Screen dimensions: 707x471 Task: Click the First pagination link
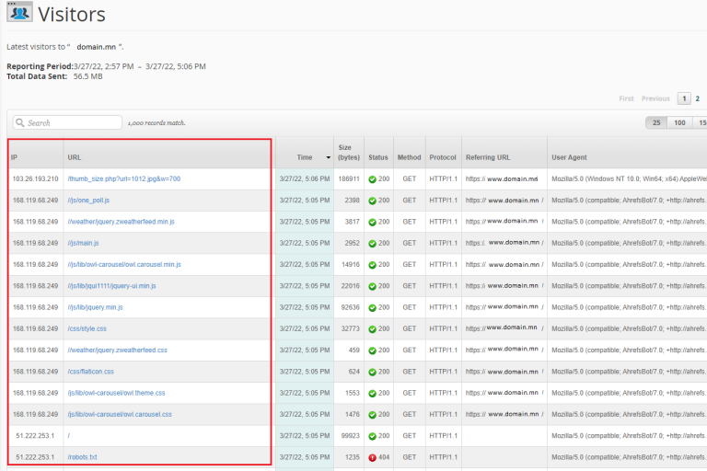pos(626,98)
